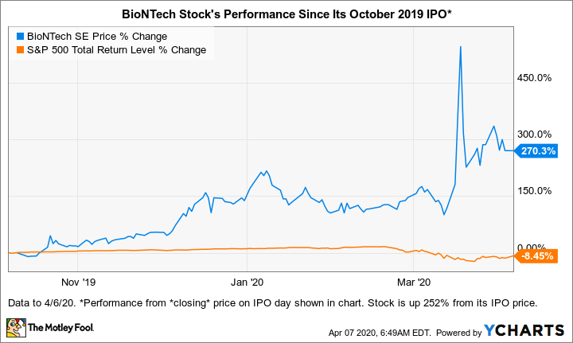The image size is (573, 343).
Task: Click the 300.0% y-axis label
Action: 536,134
